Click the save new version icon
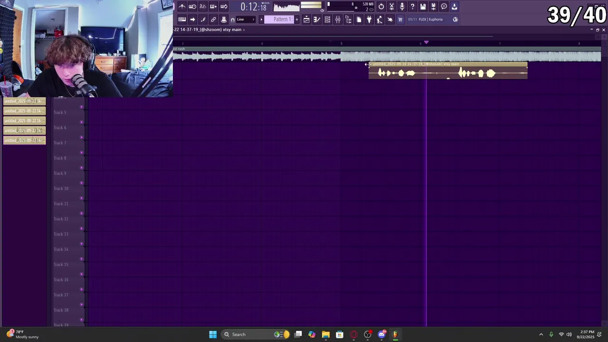 tap(433, 6)
